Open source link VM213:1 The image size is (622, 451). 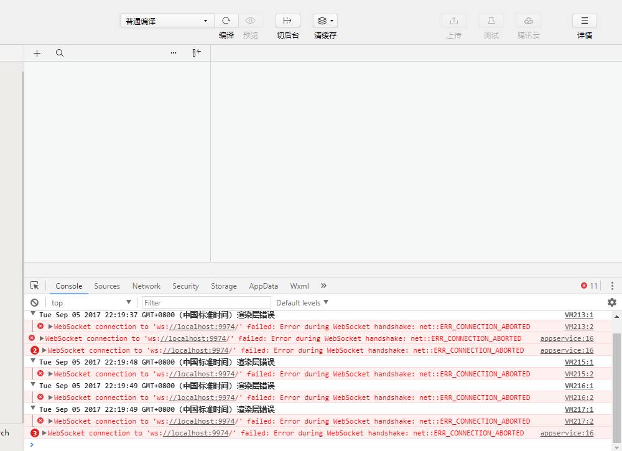(578, 315)
